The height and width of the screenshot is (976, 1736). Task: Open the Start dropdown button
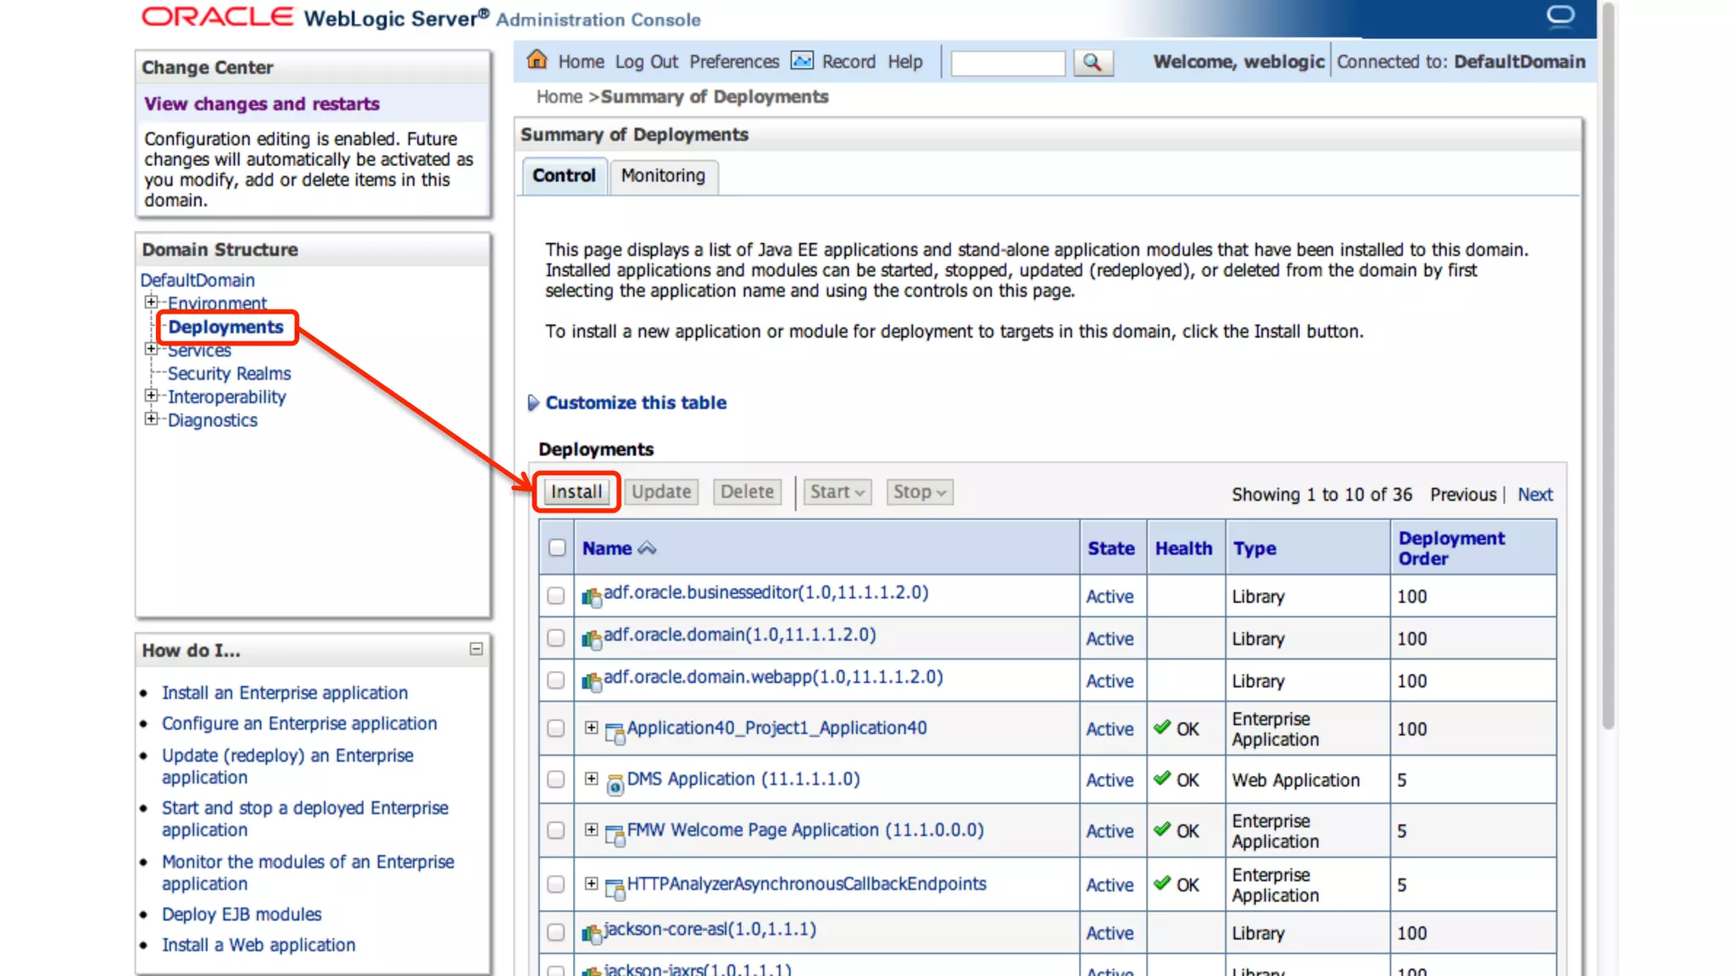click(837, 492)
